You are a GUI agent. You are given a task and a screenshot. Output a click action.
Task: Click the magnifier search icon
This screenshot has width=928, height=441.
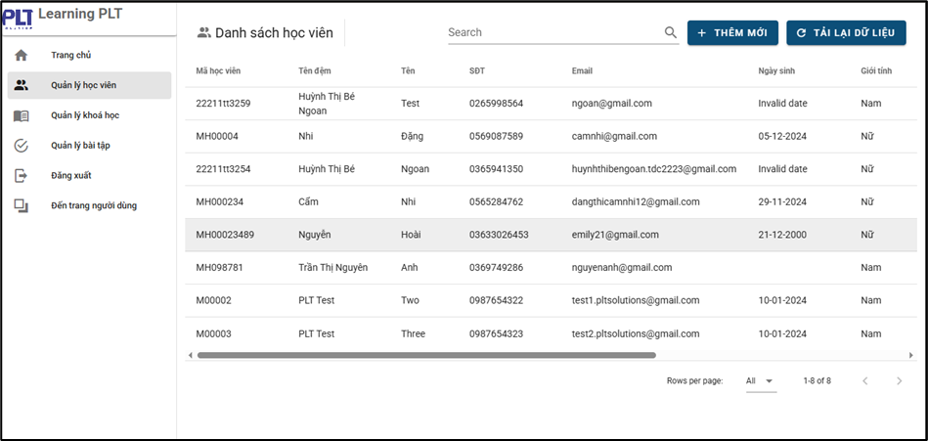[671, 32]
